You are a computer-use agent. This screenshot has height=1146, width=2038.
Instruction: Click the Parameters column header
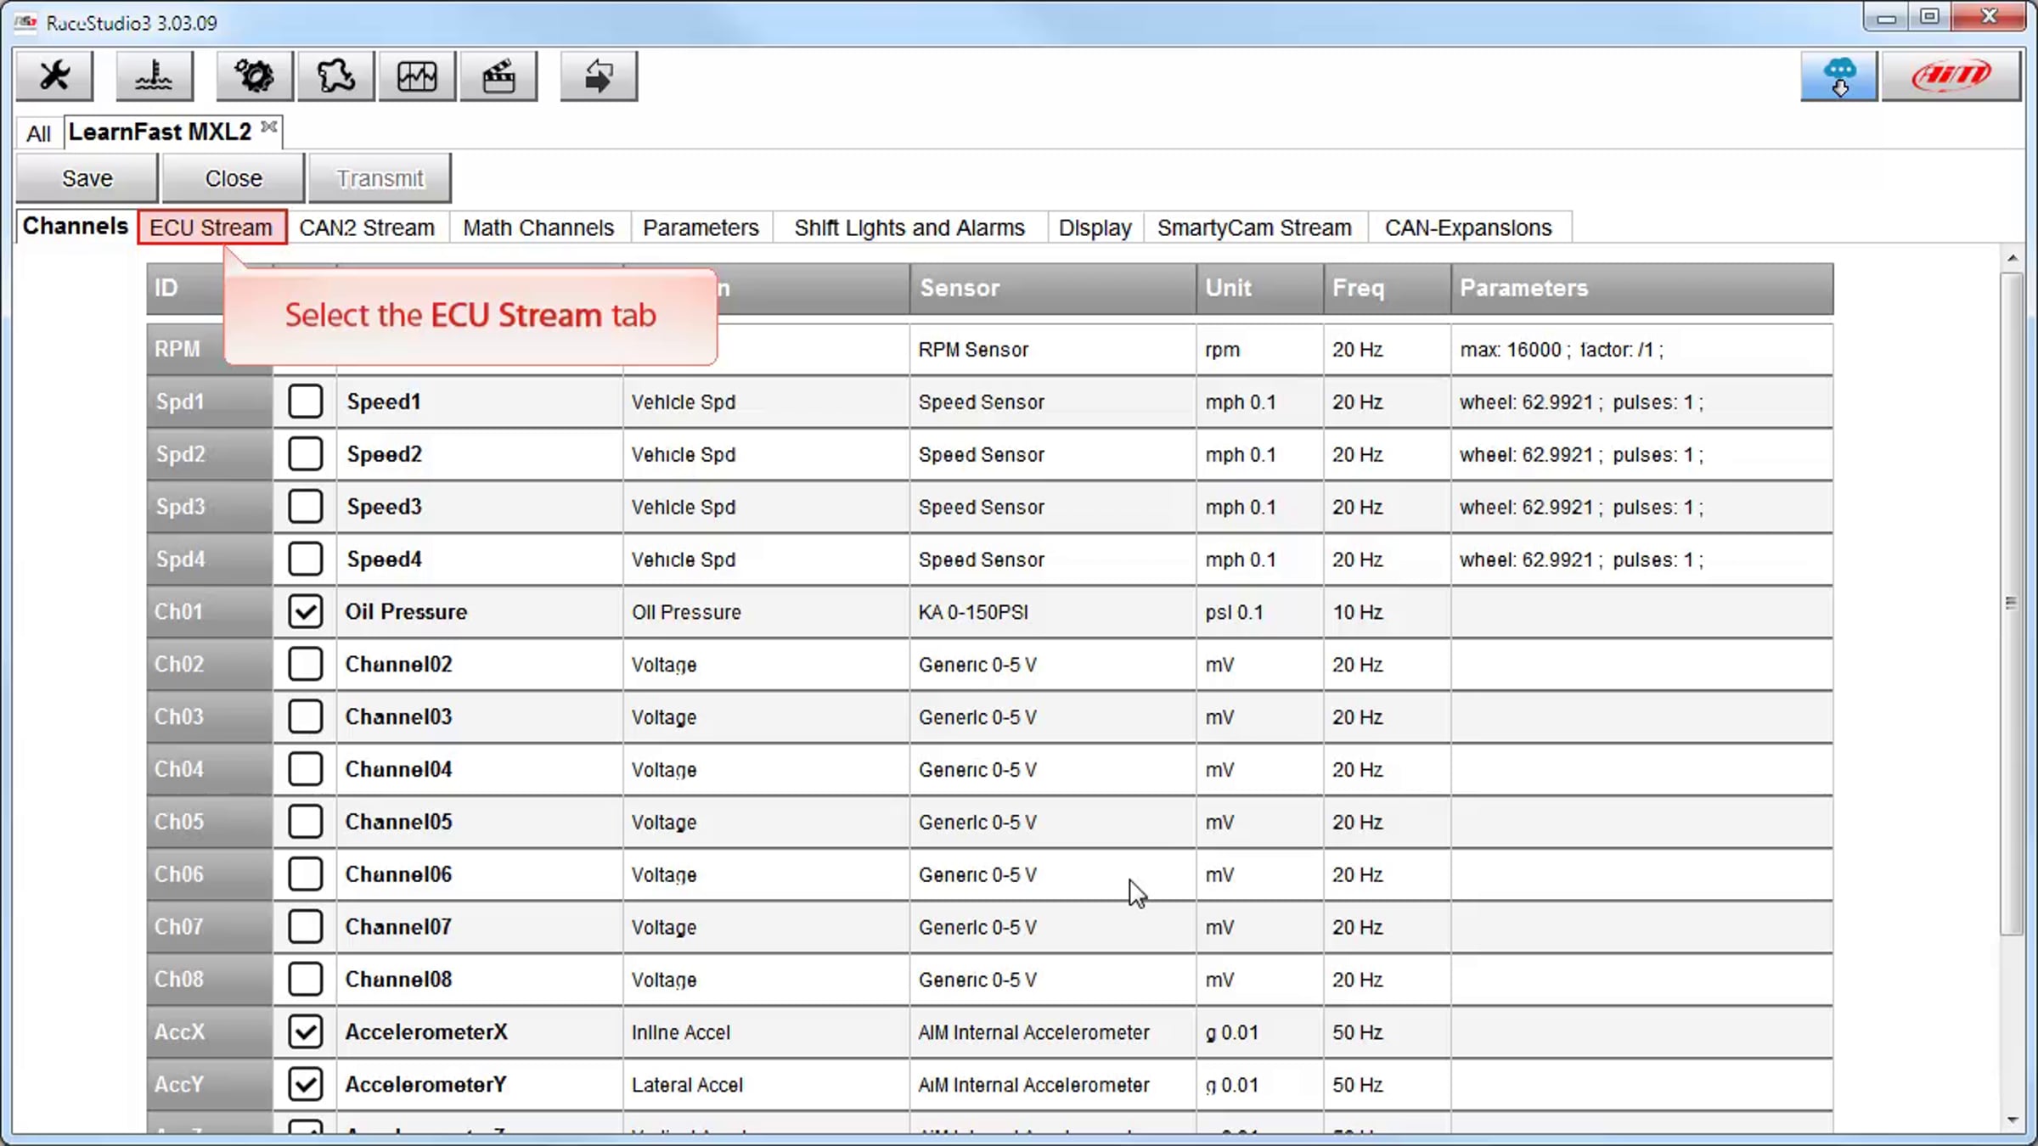pos(1642,289)
